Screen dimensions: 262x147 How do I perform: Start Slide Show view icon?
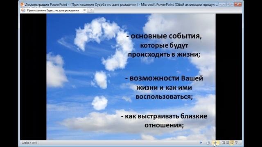tap(236, 143)
